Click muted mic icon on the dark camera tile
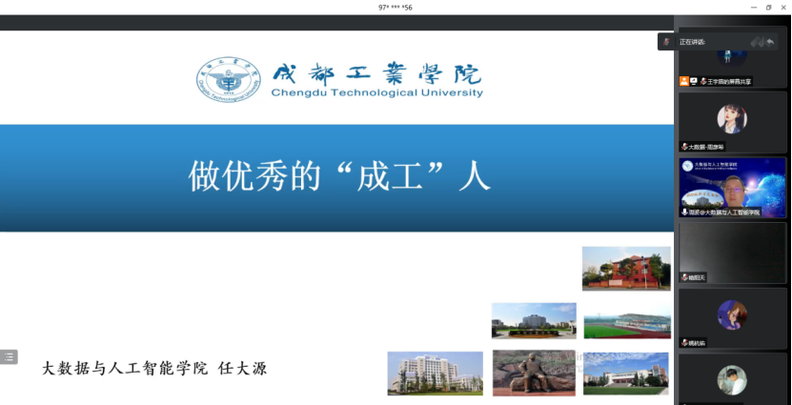The height and width of the screenshot is (405, 792). click(684, 277)
